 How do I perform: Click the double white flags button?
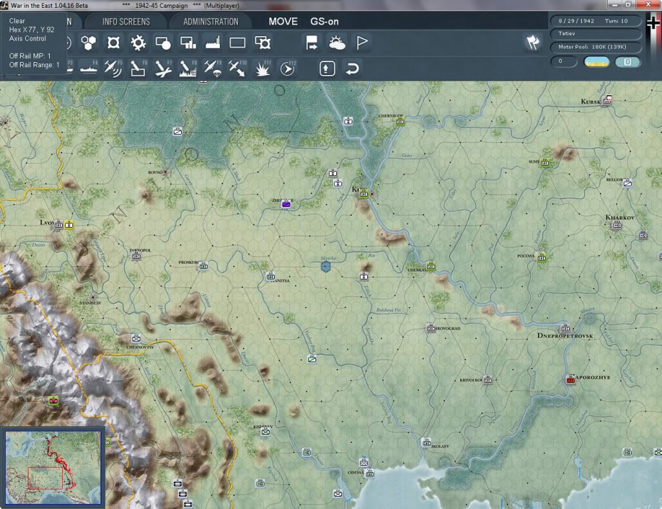point(533,42)
